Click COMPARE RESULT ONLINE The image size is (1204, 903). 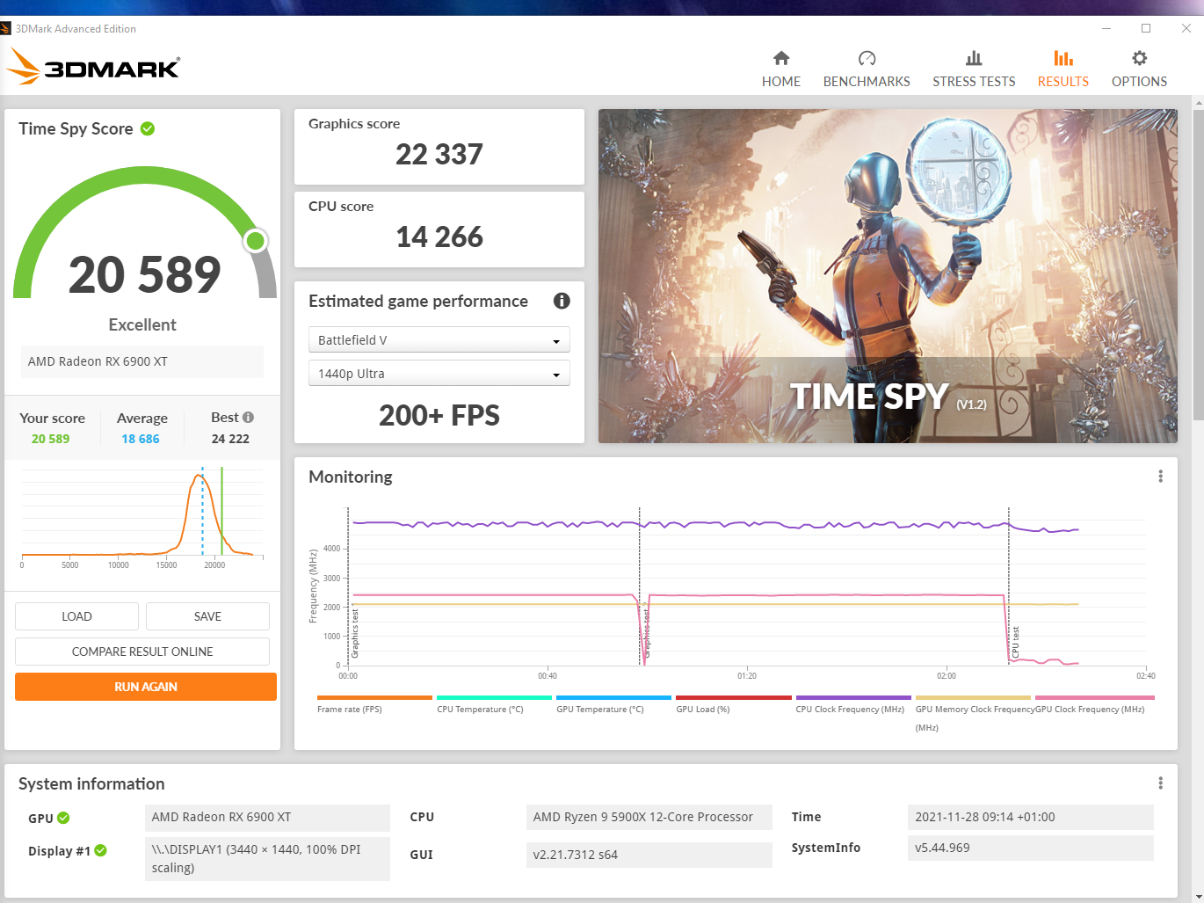point(142,652)
